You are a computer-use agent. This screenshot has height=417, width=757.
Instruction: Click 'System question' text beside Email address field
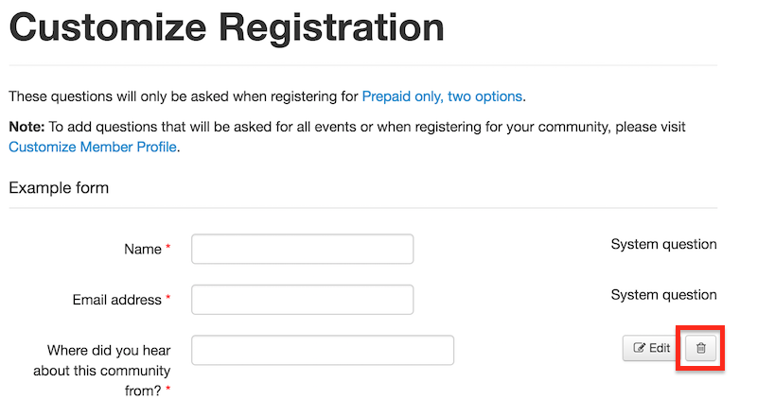(664, 295)
